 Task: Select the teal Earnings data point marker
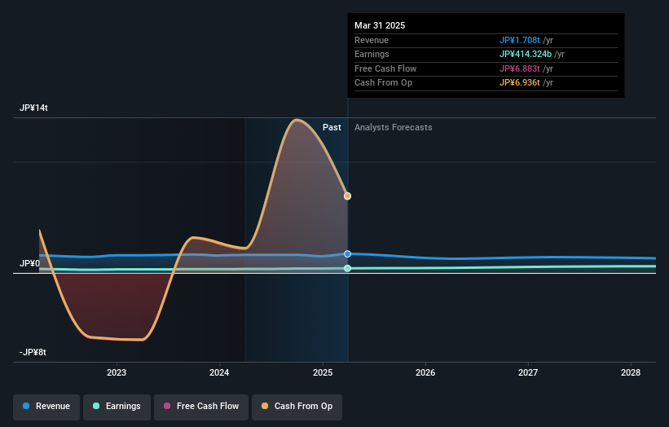tap(348, 268)
